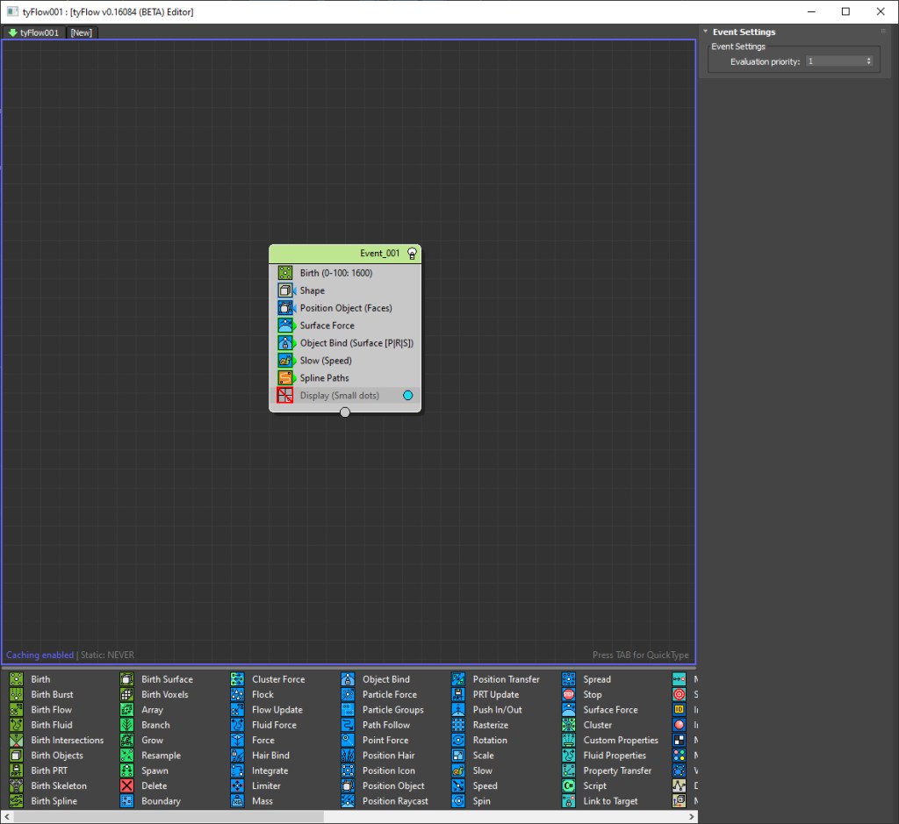Viewport: 899px width, 824px height.
Task: Click the Surface Force icon in the event
Action: tap(285, 326)
